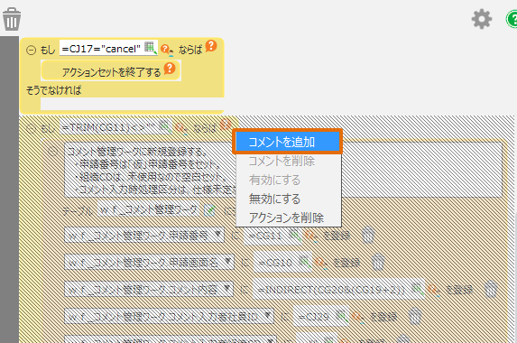Open the コメント内容 field dropdown

(x=149, y=289)
